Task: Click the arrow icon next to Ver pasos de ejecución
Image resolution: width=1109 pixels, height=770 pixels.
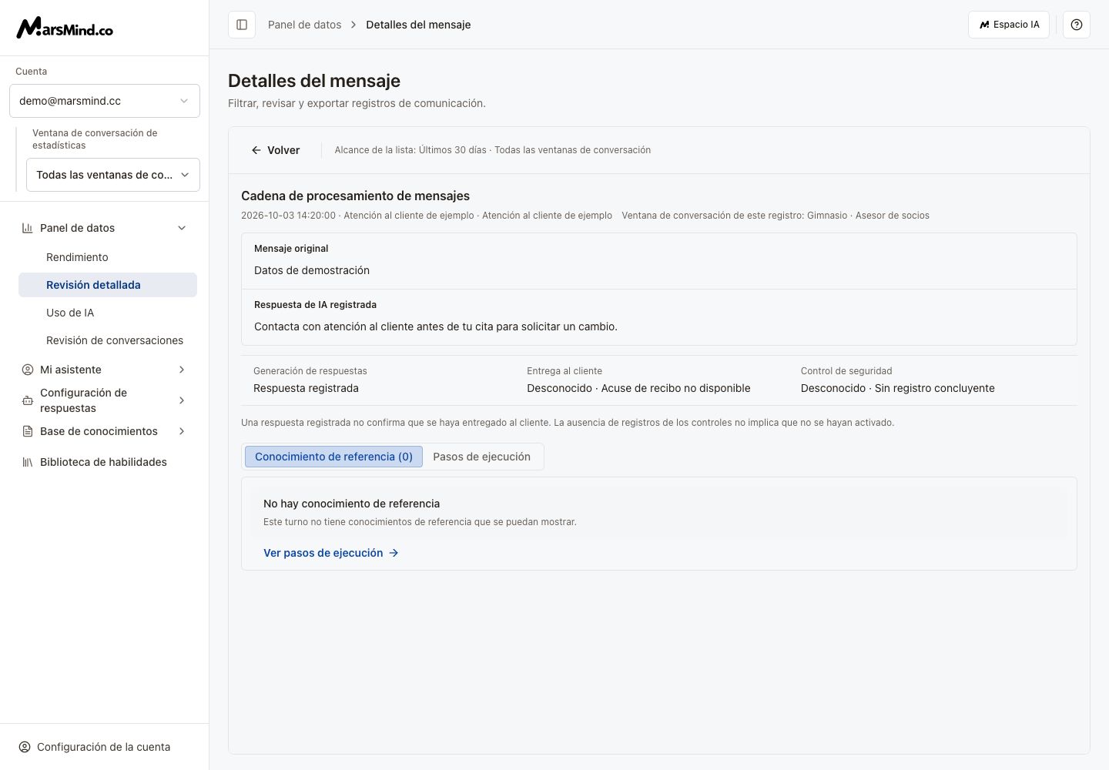Action: (x=394, y=553)
